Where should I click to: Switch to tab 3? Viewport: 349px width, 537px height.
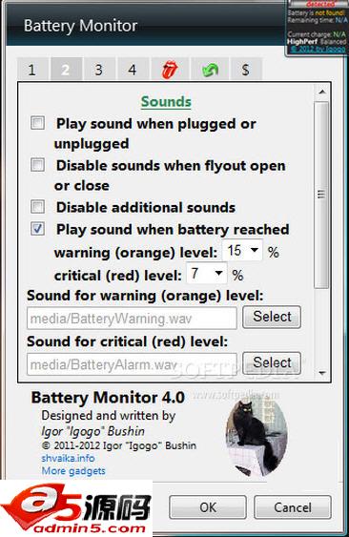click(x=98, y=70)
